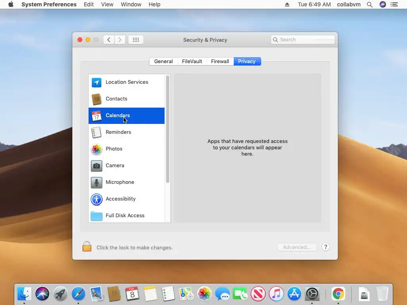Screen dimensions: 407x305
Task: Open the collabvm user menu
Action: (x=349, y=4)
